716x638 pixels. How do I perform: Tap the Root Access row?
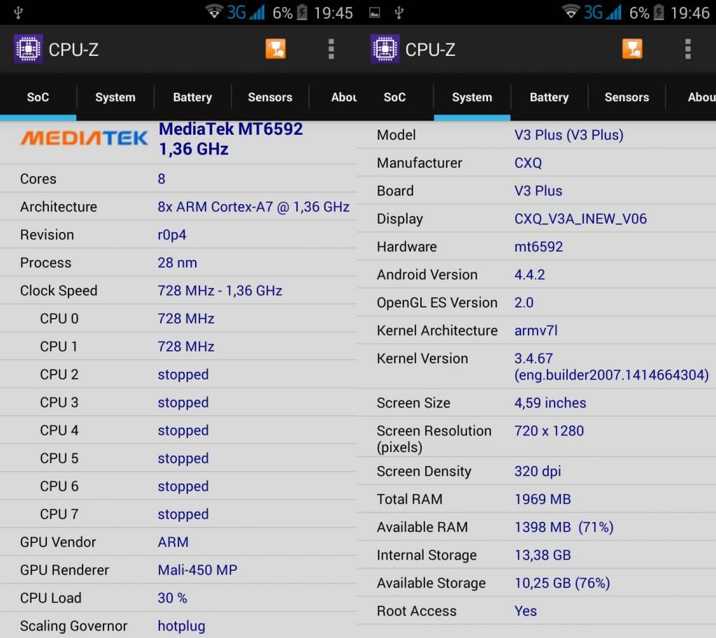tap(536, 611)
